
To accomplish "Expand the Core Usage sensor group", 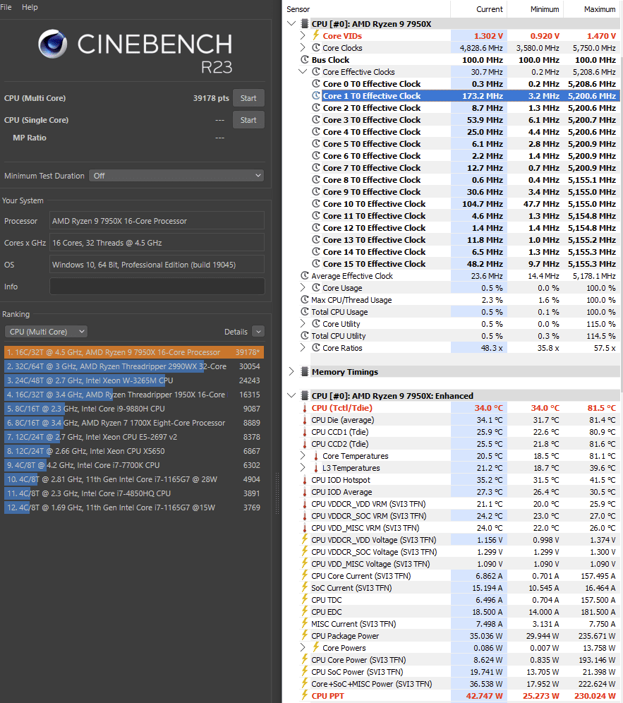I will pos(303,287).
